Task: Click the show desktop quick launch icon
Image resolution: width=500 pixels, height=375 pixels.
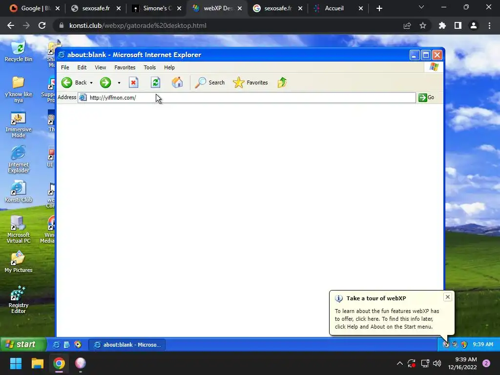Action: pos(66,344)
